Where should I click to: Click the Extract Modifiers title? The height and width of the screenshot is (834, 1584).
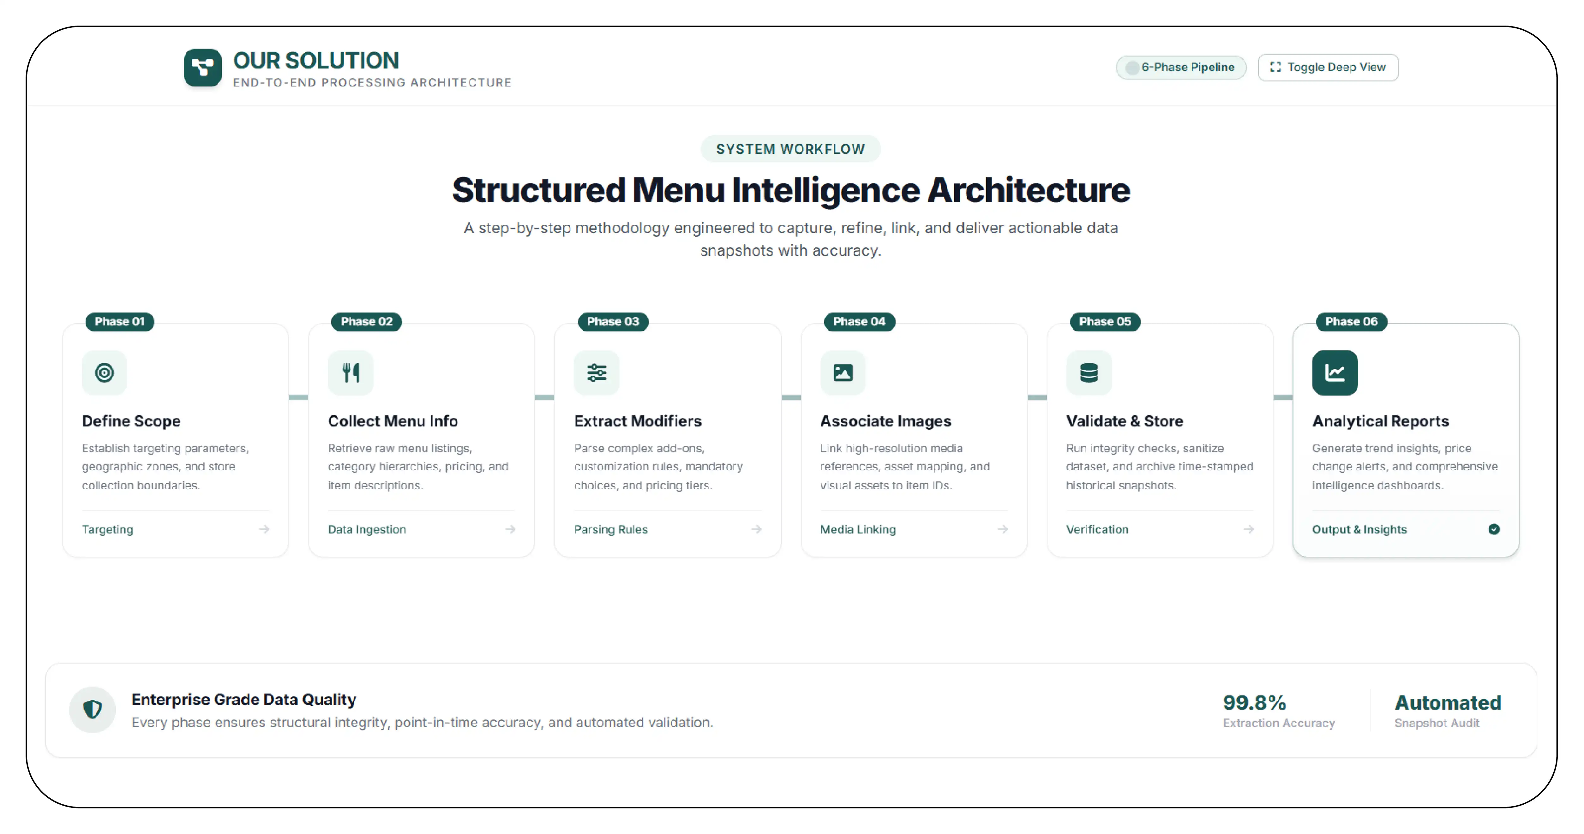pos(638,421)
